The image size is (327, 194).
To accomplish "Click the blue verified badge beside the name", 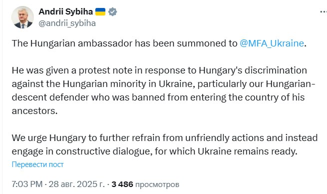I will (113, 11).
